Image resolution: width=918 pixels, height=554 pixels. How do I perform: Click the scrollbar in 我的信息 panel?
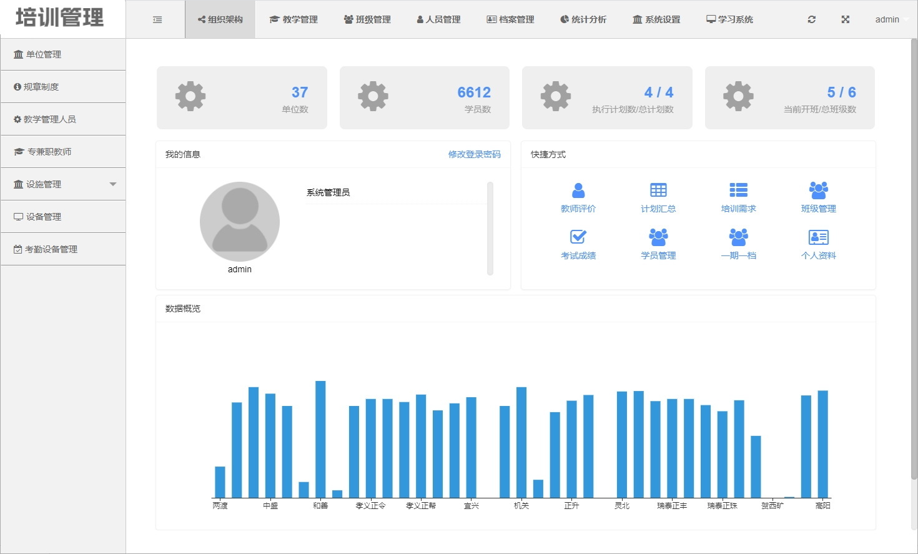tap(490, 229)
